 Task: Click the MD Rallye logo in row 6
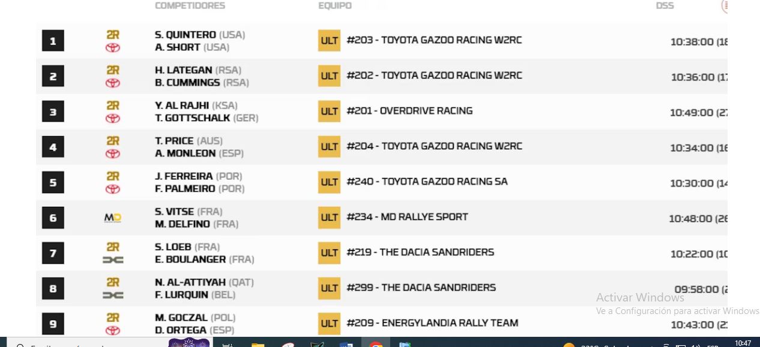[113, 218]
